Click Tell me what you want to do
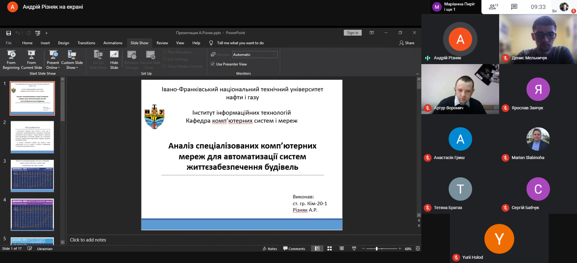The image size is (577, 263). pyautogui.click(x=240, y=43)
